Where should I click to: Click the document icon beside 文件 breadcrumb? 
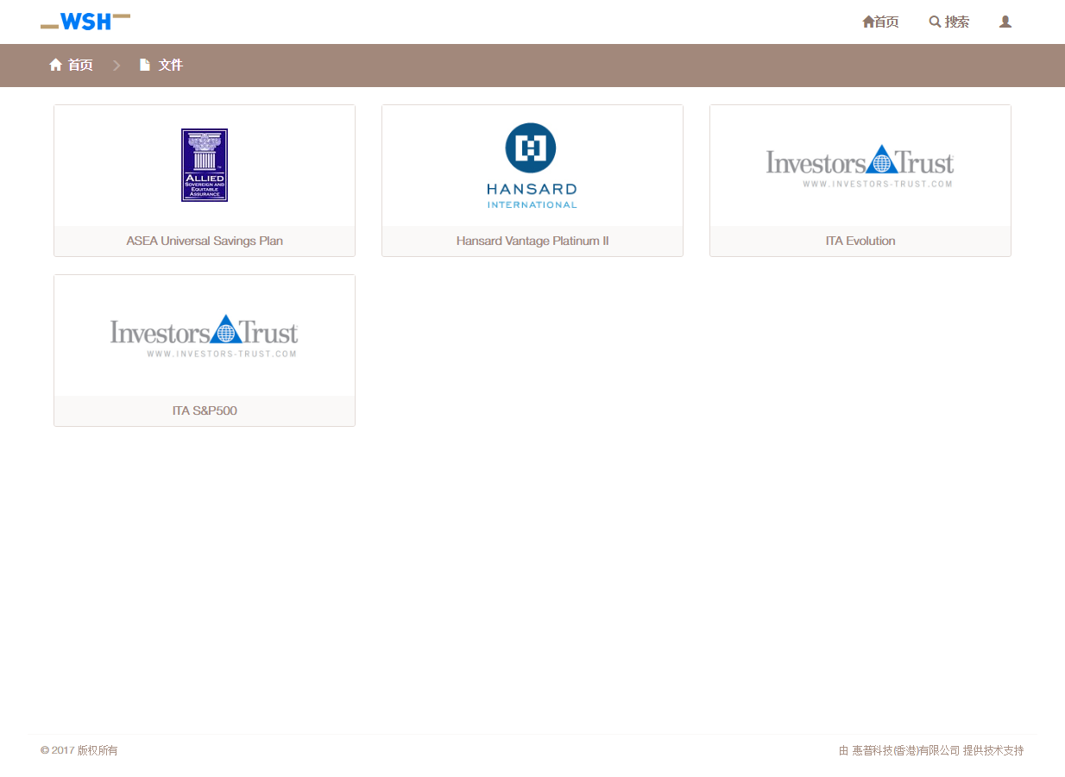pyautogui.click(x=145, y=65)
